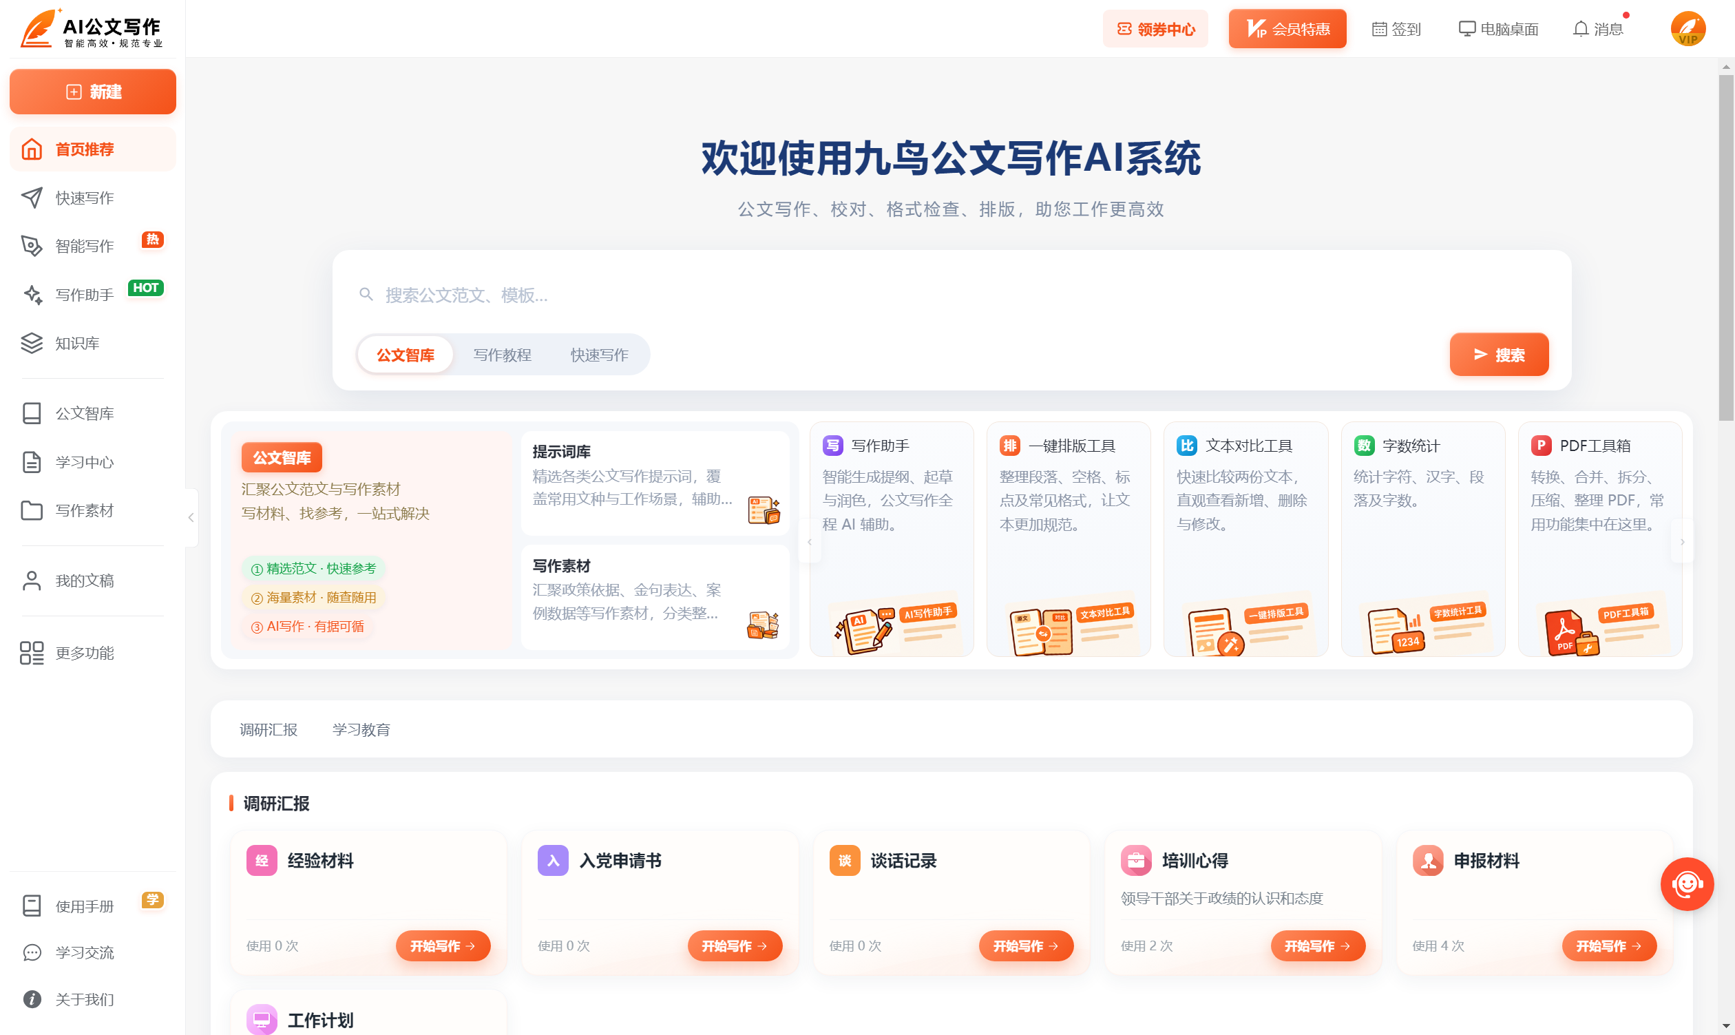
Task: Open 智能写作 pen icon in the sidebar
Action: 32,247
